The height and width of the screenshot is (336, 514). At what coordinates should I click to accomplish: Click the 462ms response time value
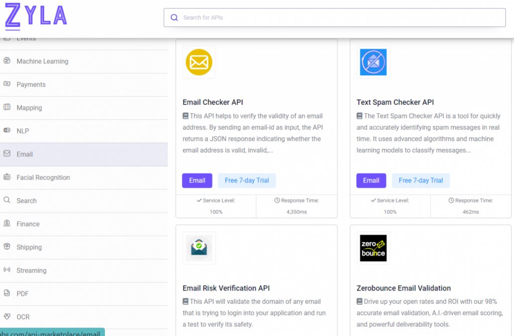click(471, 212)
